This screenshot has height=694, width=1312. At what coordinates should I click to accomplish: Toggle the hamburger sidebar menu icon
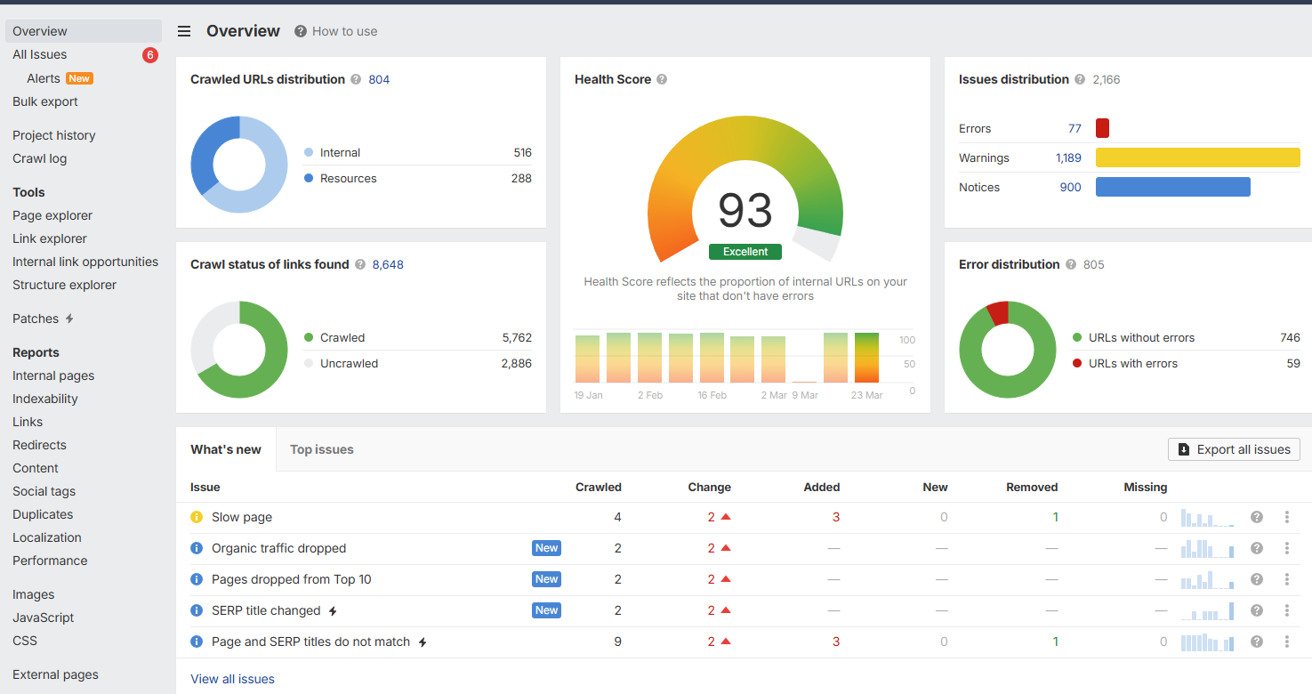point(184,31)
